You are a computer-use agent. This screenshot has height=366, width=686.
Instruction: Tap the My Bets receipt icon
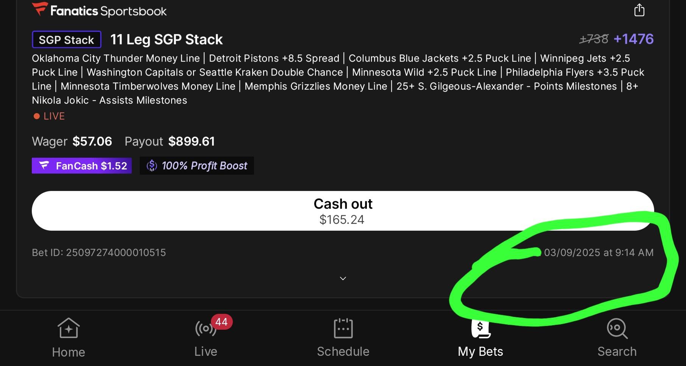tap(480, 328)
